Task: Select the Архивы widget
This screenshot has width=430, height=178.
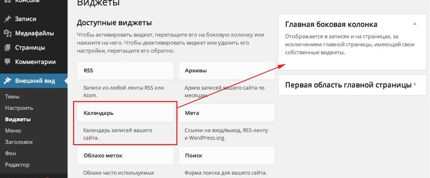Action: [227, 70]
